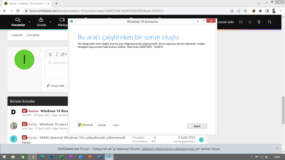Viewport: 285px width, 160px height.
Task: Switch to Windows 10 Kurulumu in the taskbar
Action: [109, 157]
